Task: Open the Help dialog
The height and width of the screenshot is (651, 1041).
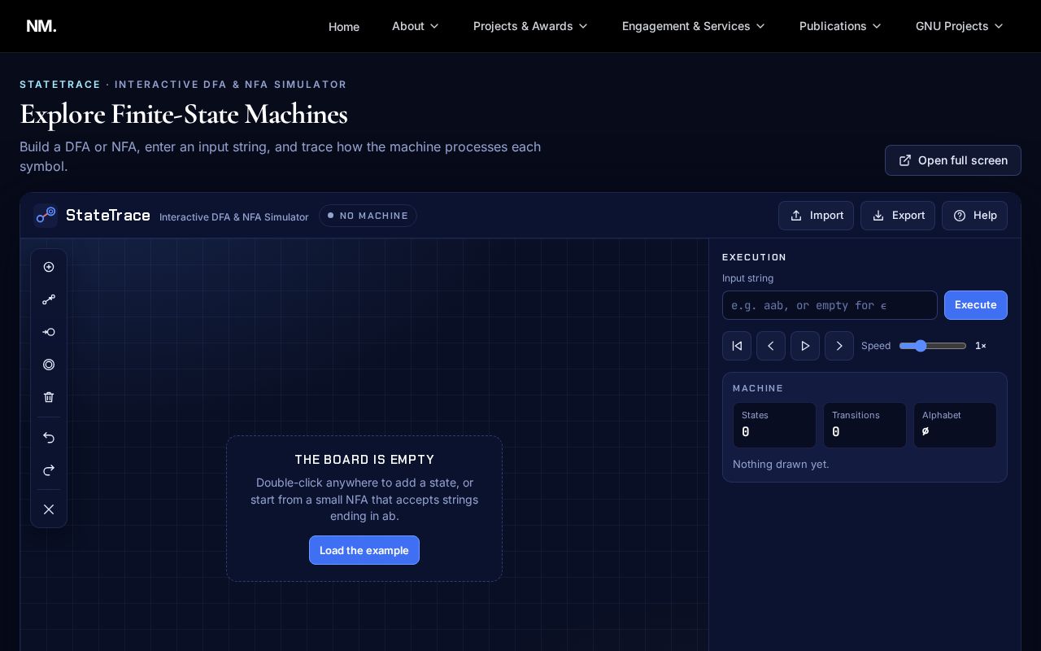Action: point(974,216)
